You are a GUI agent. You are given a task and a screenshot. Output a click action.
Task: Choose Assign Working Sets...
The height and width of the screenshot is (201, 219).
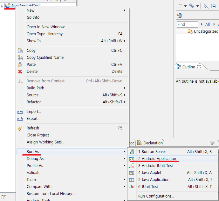[72, 142]
